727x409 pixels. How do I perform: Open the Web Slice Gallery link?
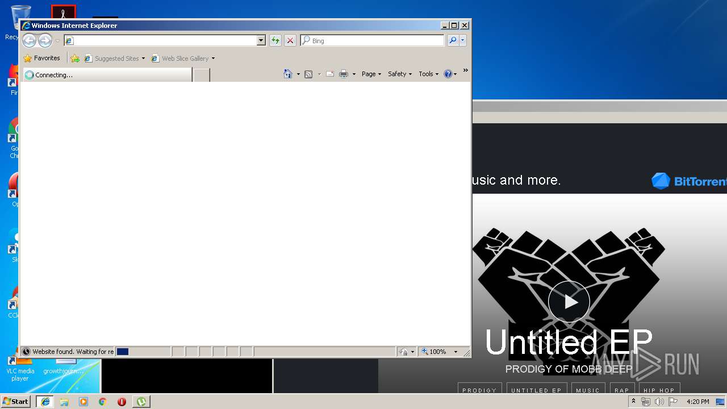tap(180, 58)
